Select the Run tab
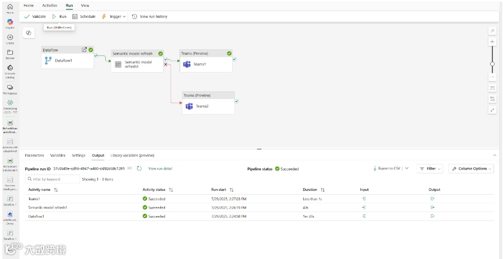This screenshot has width=503, height=259. (69, 6)
